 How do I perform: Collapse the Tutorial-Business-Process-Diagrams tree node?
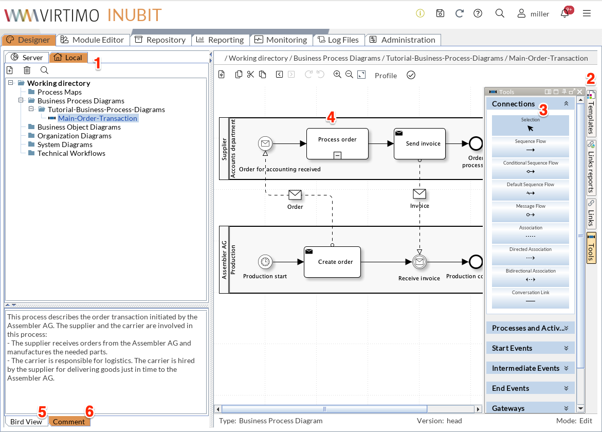pos(32,110)
